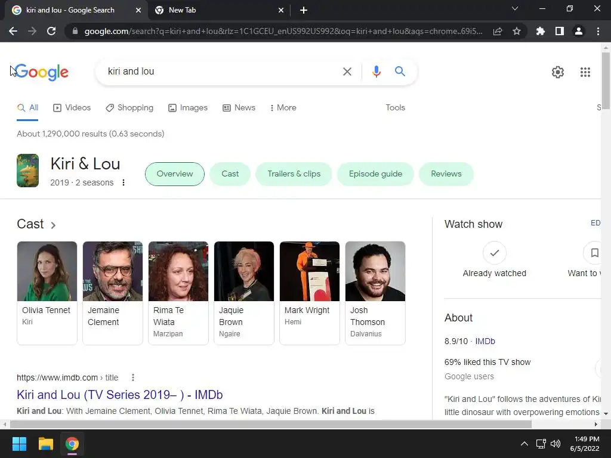Open Google quick settings gear
The image size is (611, 458).
[x=558, y=72]
